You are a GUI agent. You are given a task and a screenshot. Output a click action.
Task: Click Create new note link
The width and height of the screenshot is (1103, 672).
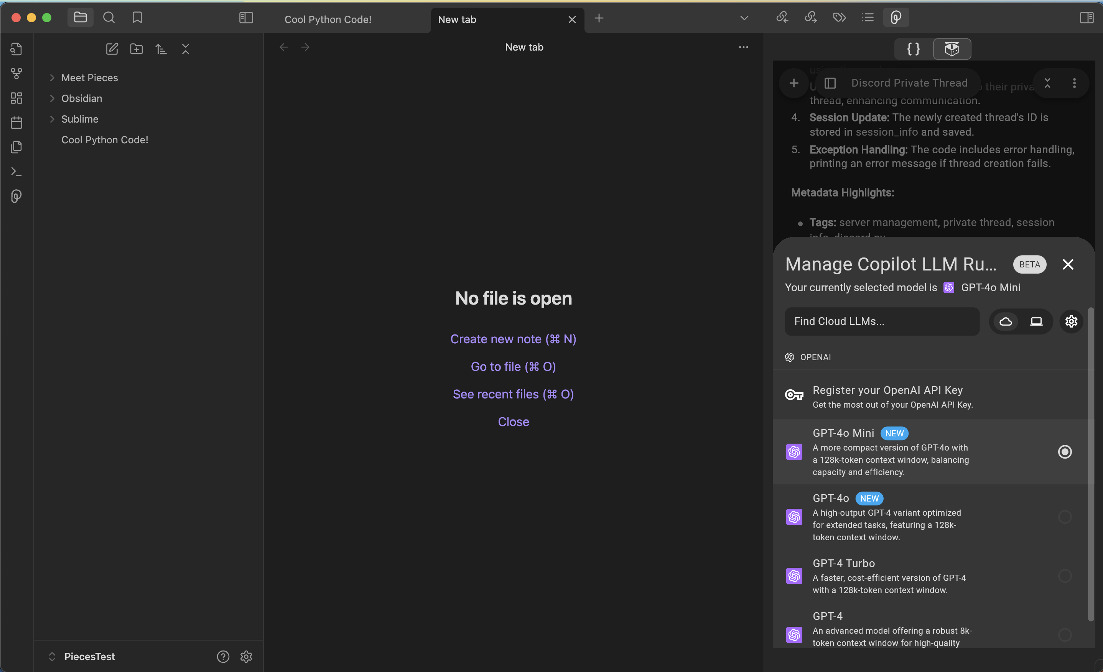[513, 339]
